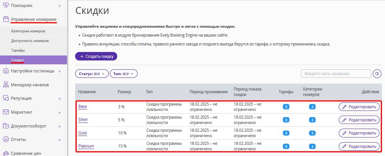Image resolution: width=385 pixels, height=156 pixels.
Task: Click room categories badge 4 in Platinum row
Action: coord(312,146)
